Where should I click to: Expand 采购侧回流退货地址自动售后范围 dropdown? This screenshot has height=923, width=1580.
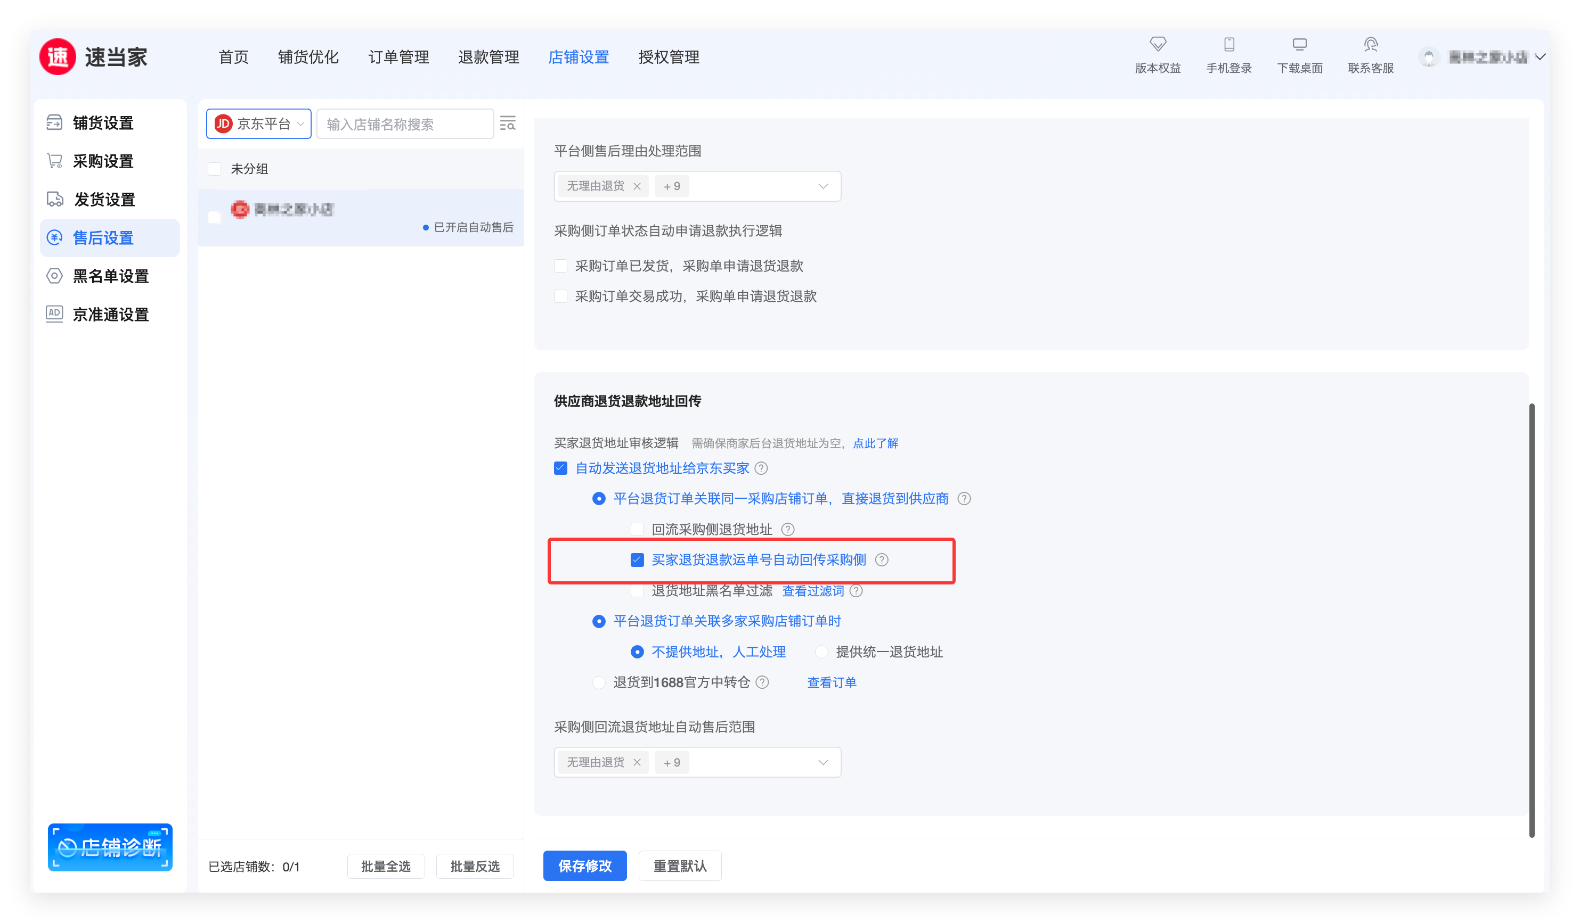point(822,763)
